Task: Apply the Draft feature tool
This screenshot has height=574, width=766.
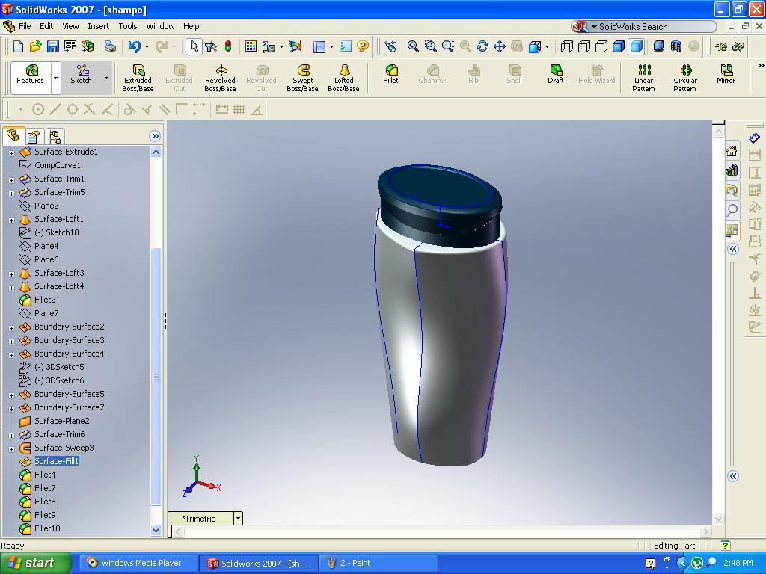Action: coord(555,75)
